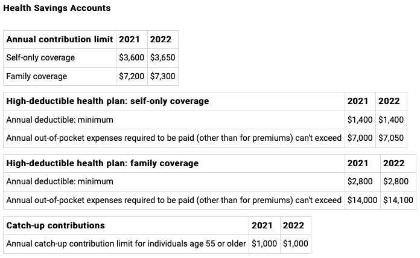Click the $3,650 self-only 2022 limit
420x258 pixels.
click(162, 58)
